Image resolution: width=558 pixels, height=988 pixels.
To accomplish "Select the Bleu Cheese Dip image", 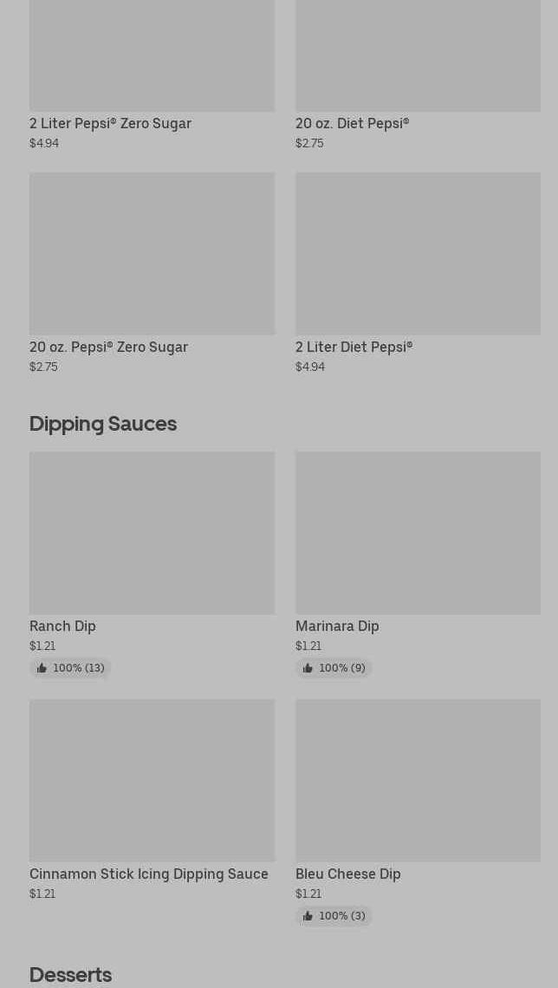I will [x=418, y=780].
